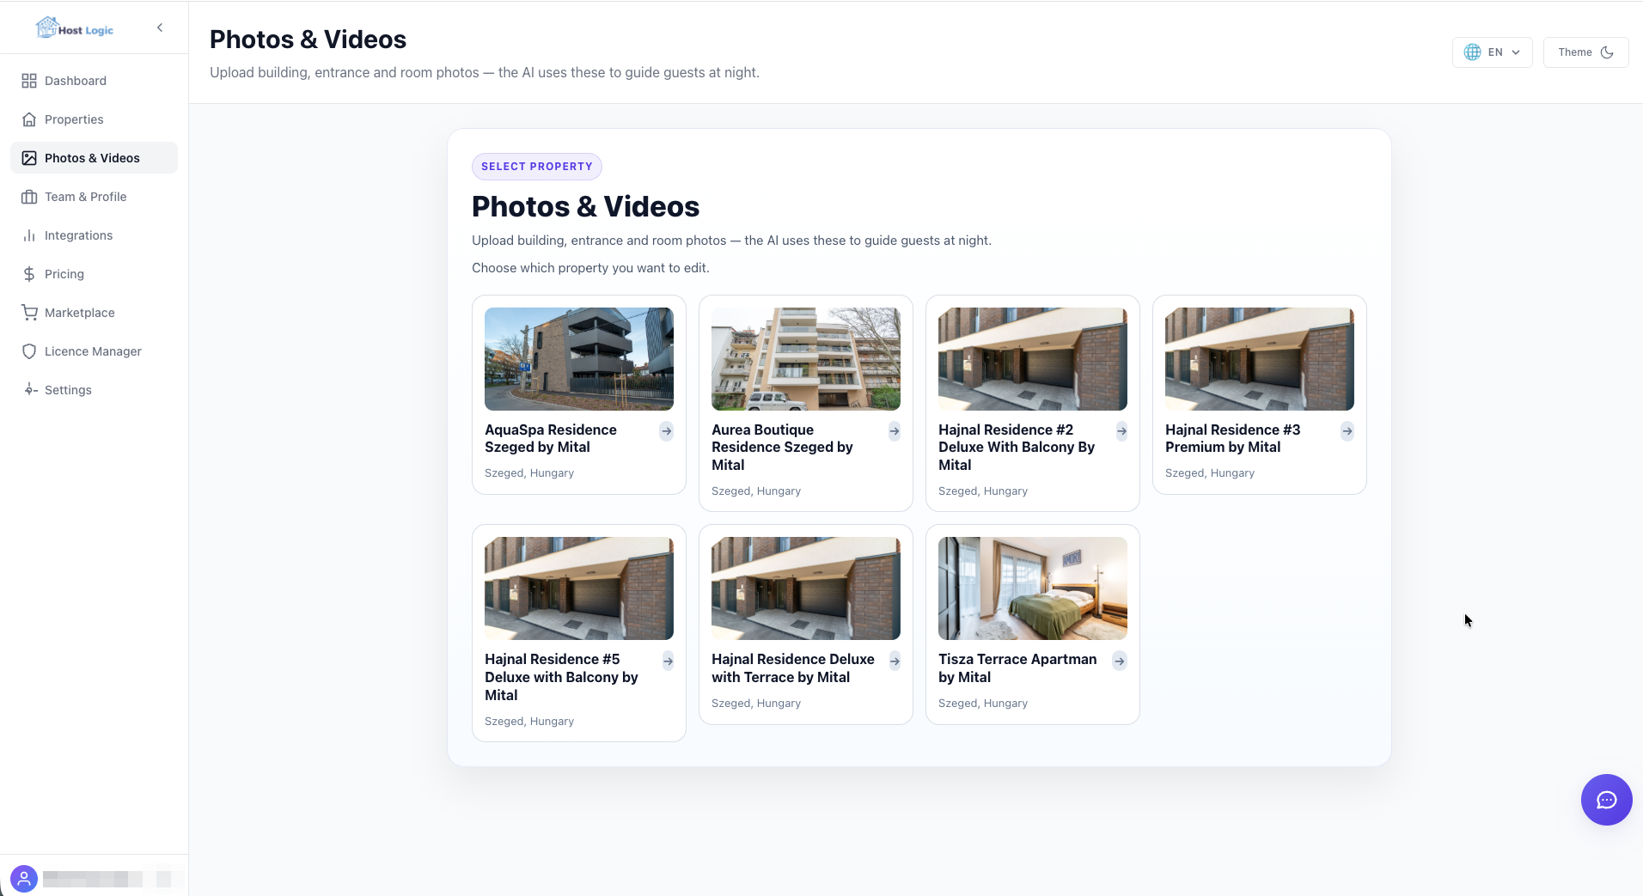Collapse the sidebar with the chevron arrow
Screen dimensions: 1643x896
[x=160, y=27]
